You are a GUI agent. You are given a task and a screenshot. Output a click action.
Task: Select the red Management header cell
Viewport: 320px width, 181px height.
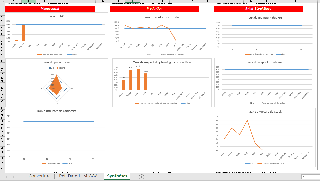click(50, 9)
